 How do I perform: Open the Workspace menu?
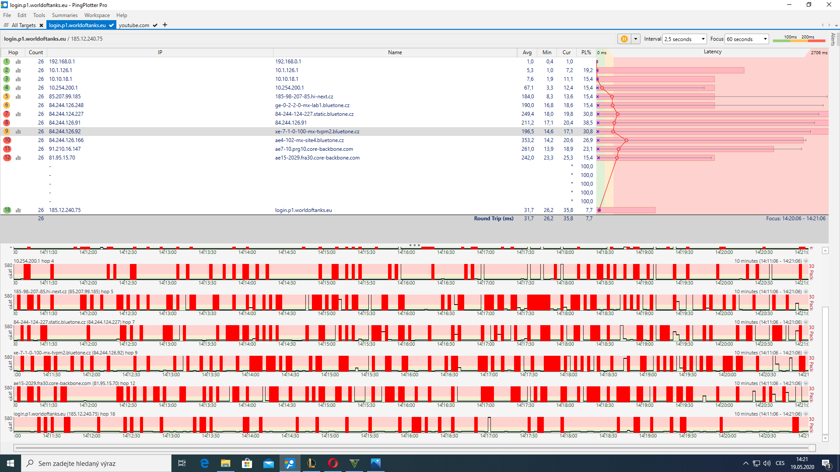tap(97, 15)
